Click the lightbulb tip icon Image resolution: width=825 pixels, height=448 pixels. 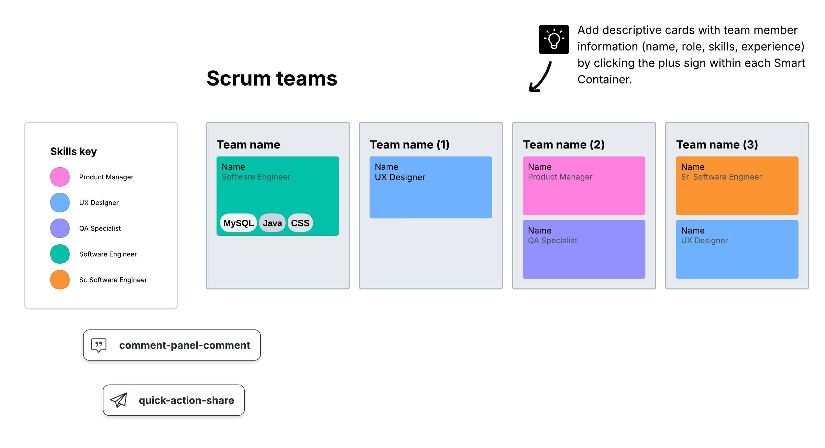point(553,40)
